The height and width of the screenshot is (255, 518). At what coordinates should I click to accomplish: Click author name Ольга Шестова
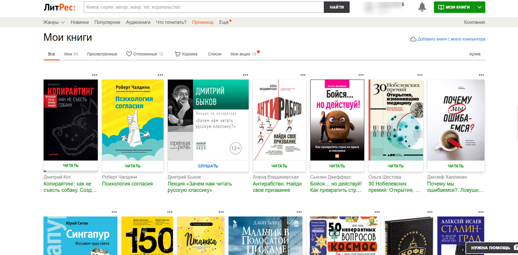coord(385,177)
